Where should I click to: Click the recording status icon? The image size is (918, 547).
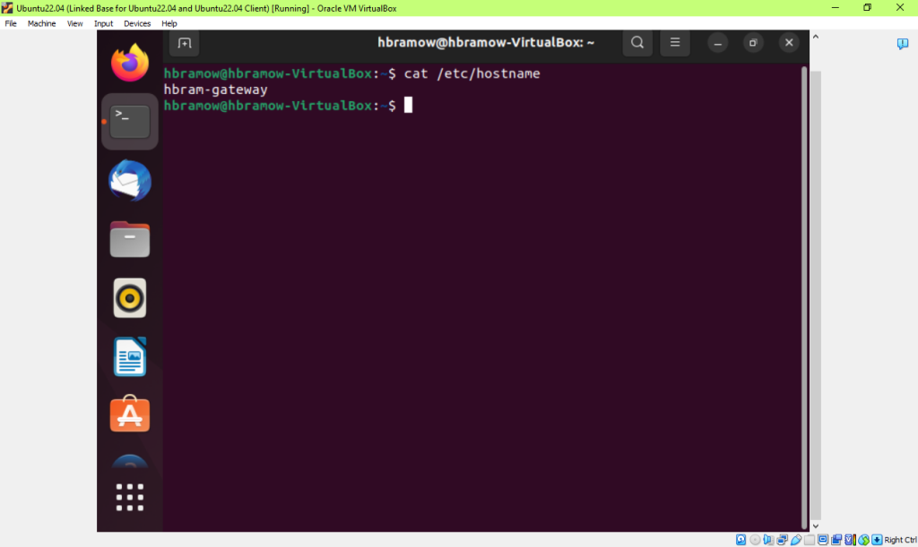[836, 540]
